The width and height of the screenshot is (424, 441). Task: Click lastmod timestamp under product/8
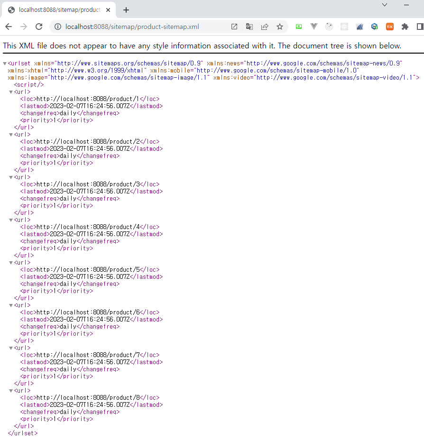point(90,405)
